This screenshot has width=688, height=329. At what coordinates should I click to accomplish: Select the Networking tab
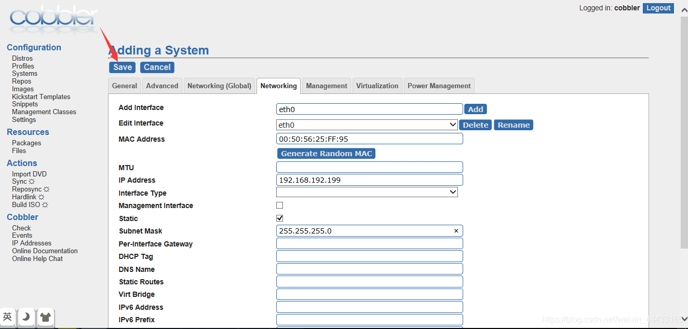click(x=278, y=86)
